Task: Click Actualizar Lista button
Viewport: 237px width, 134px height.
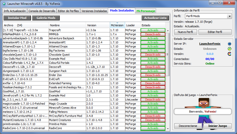Action: coord(155,18)
